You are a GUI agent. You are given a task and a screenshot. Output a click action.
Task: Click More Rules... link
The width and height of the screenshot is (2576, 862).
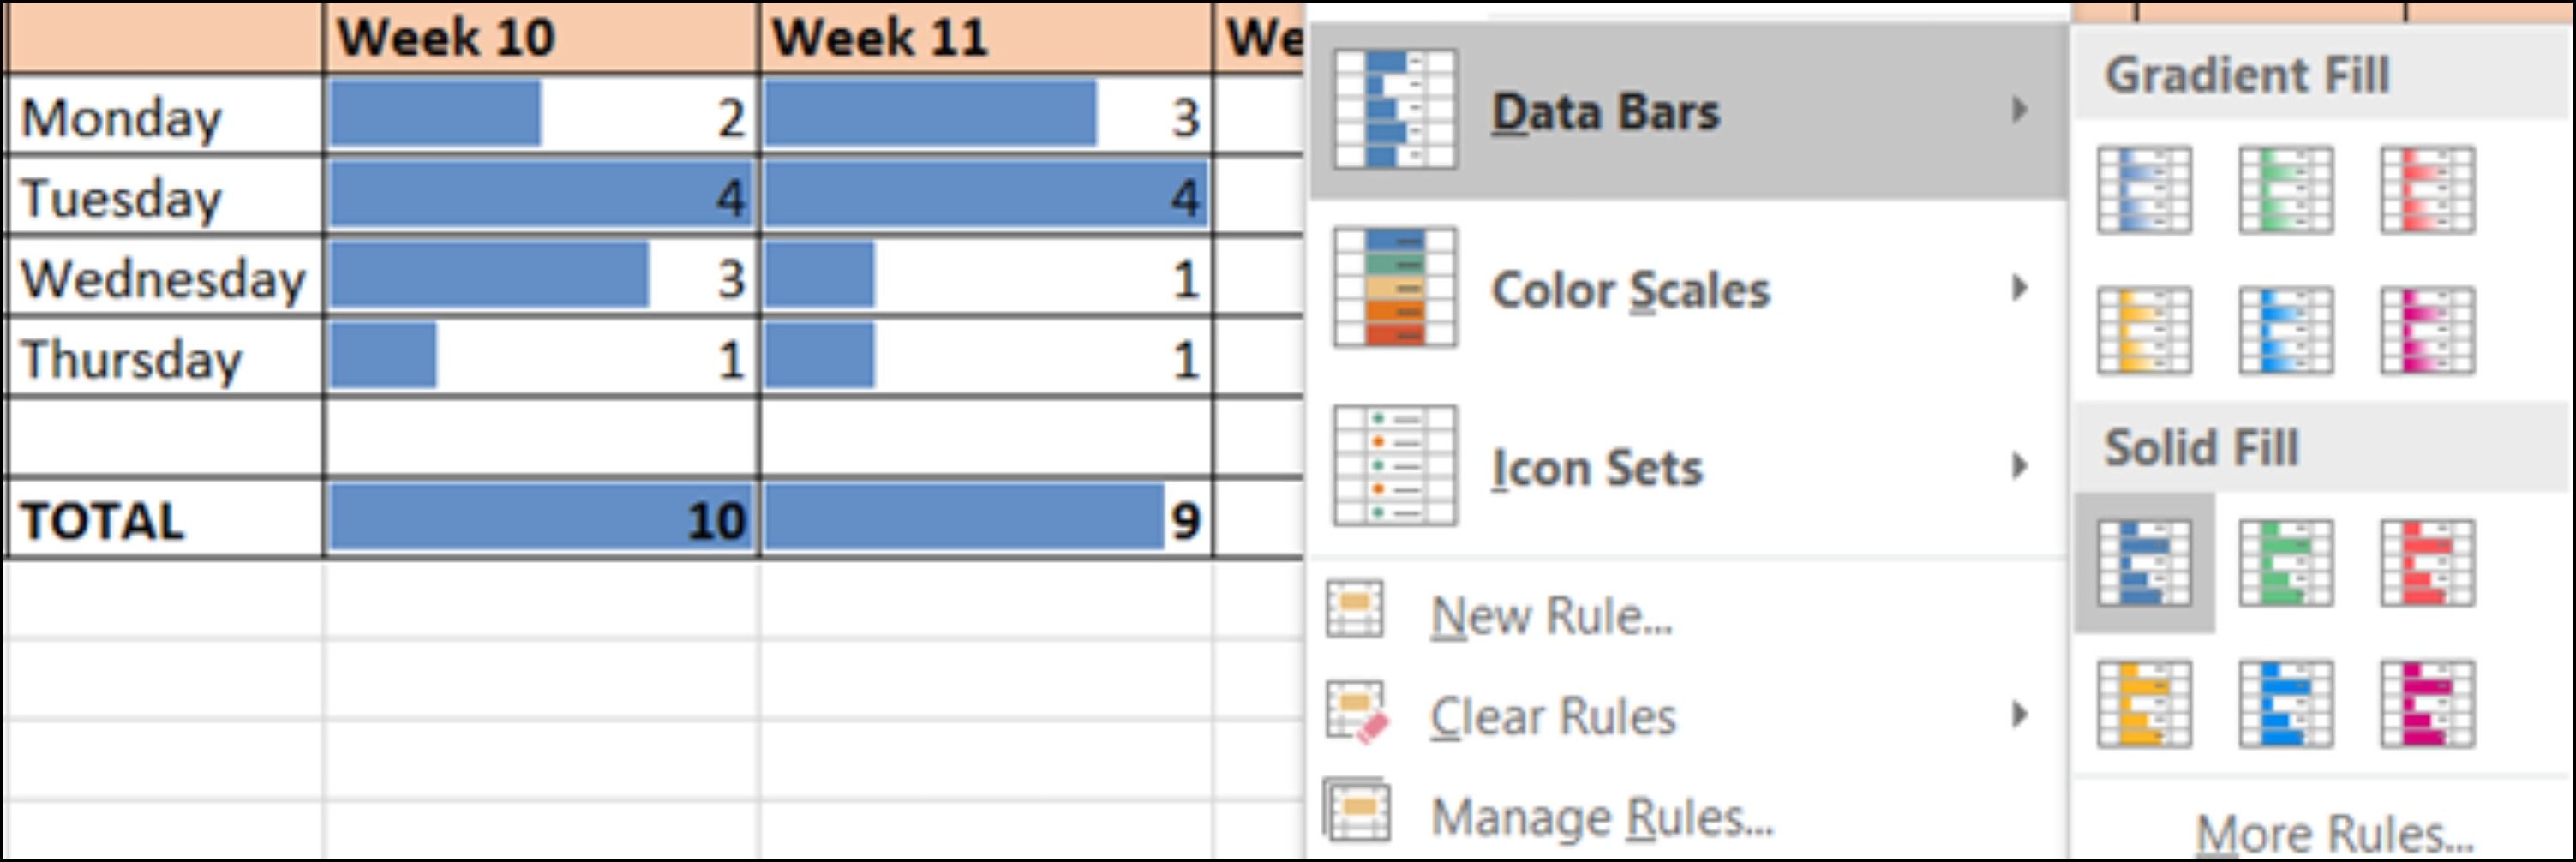[2334, 833]
